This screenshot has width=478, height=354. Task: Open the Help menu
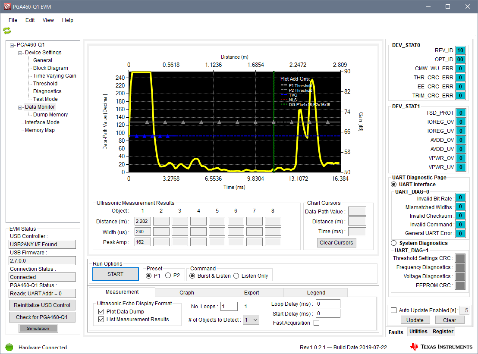coord(68,20)
